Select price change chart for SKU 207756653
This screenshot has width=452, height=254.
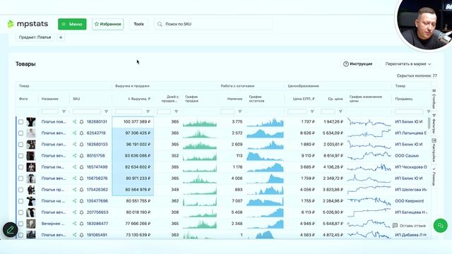coord(369,212)
